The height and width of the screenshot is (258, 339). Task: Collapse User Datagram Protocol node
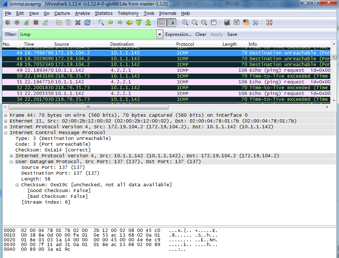coord(12,162)
